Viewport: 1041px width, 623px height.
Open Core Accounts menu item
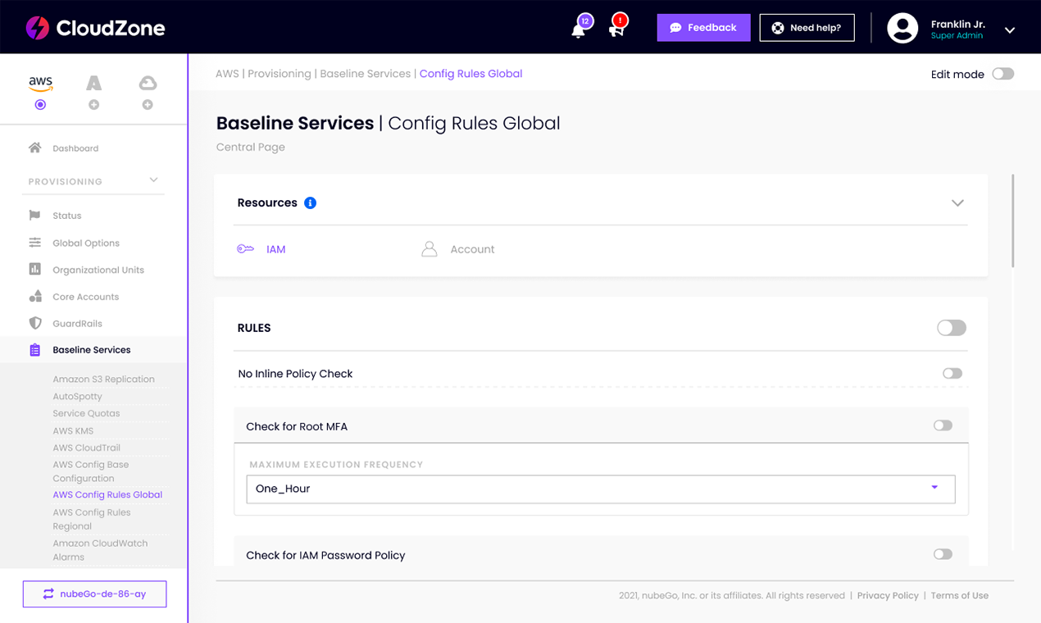(86, 297)
